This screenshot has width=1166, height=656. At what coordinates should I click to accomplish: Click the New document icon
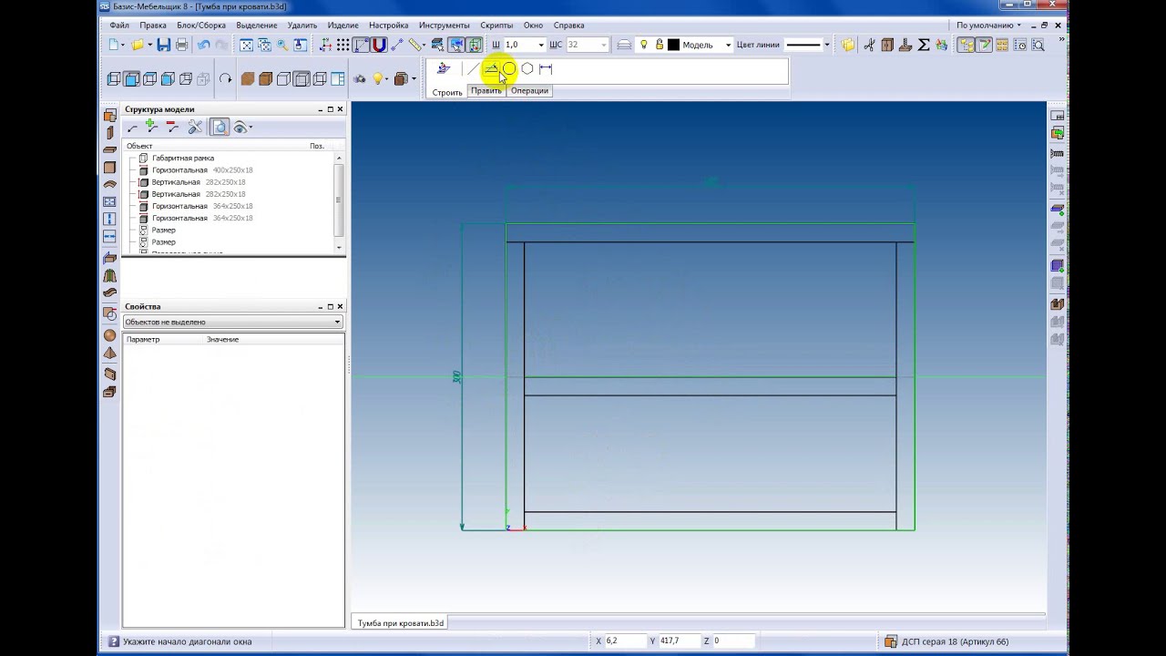pyautogui.click(x=113, y=45)
